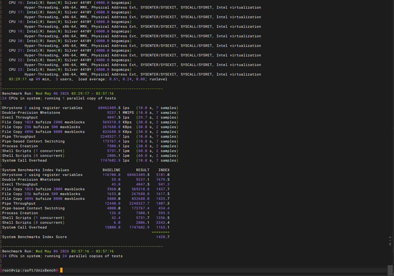Click the Shell Scripts 8 concurrent index 3343.4
Image resolution: width=394 pixels, height=276 pixels.
163,222
